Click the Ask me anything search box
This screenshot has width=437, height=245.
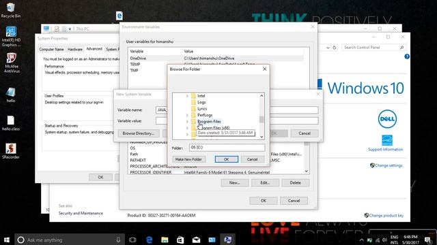click(70, 240)
